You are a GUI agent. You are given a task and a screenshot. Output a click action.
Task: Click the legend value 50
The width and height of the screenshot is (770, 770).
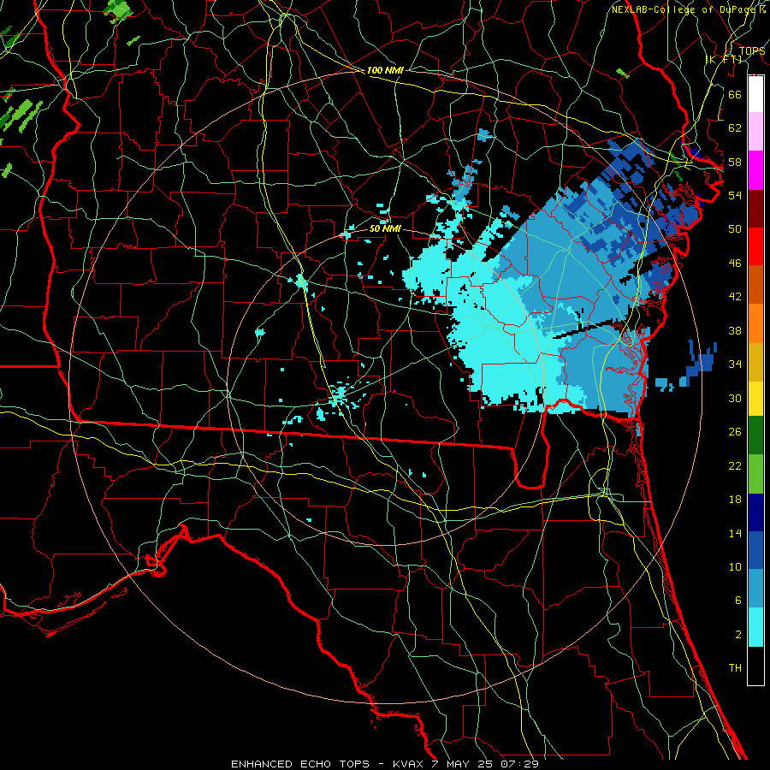735,229
